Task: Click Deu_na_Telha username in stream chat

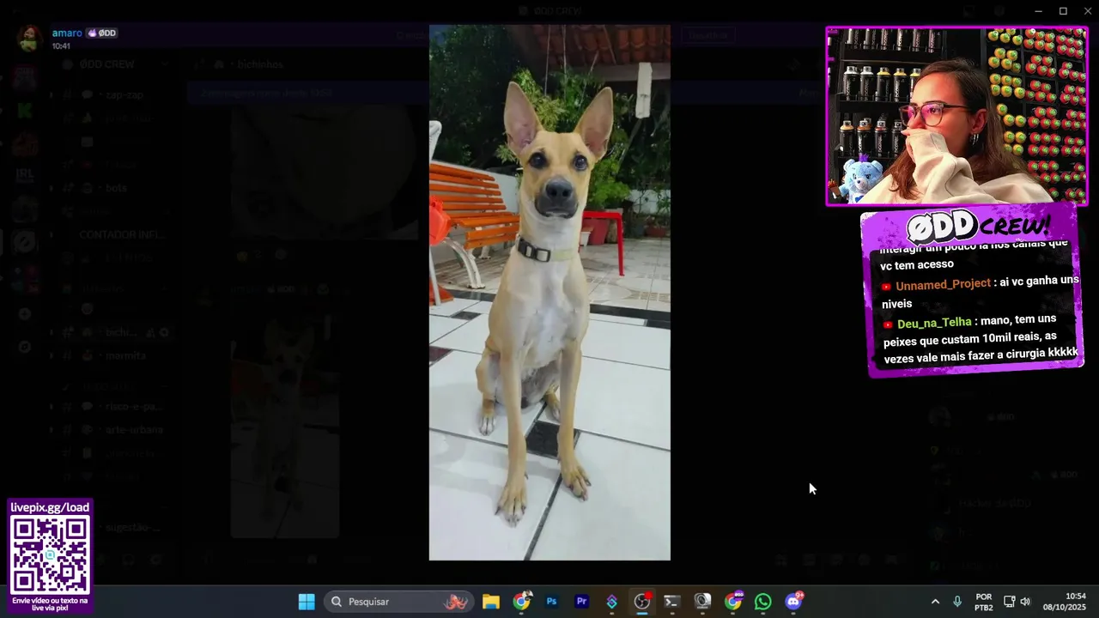Action: (934, 323)
